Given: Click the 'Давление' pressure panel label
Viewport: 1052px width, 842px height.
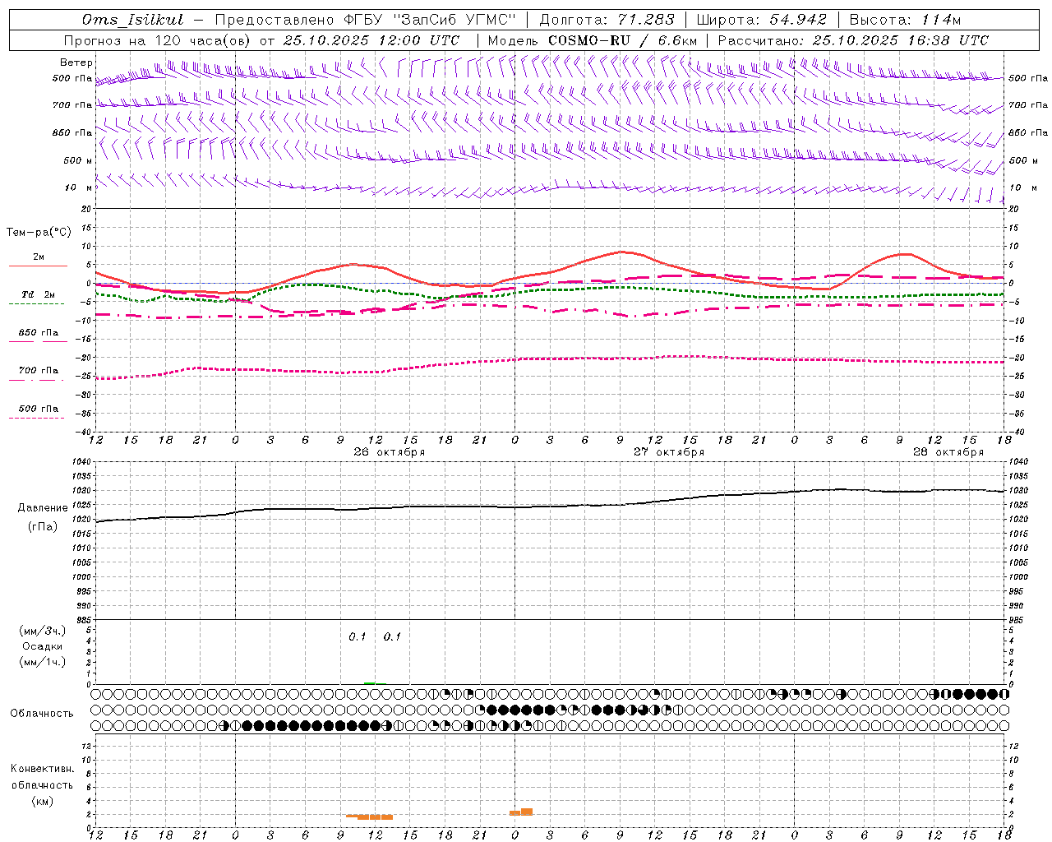Looking at the screenshot, I should click(x=43, y=508).
